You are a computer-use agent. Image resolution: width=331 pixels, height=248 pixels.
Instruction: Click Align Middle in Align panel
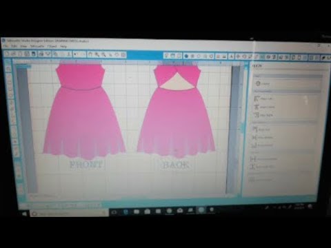point(263,137)
